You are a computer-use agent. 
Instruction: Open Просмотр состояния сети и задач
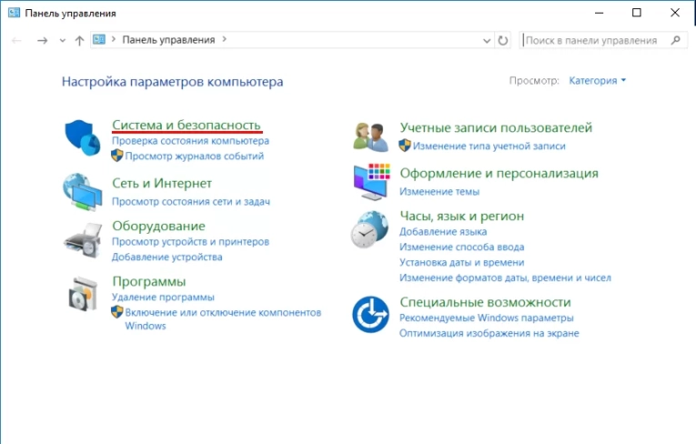(x=191, y=202)
